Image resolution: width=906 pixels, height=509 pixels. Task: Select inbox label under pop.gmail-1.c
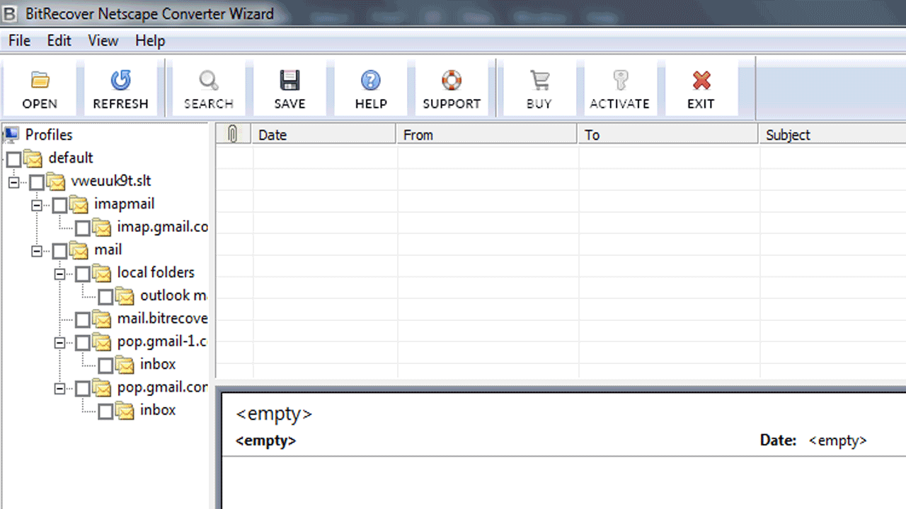click(x=158, y=364)
